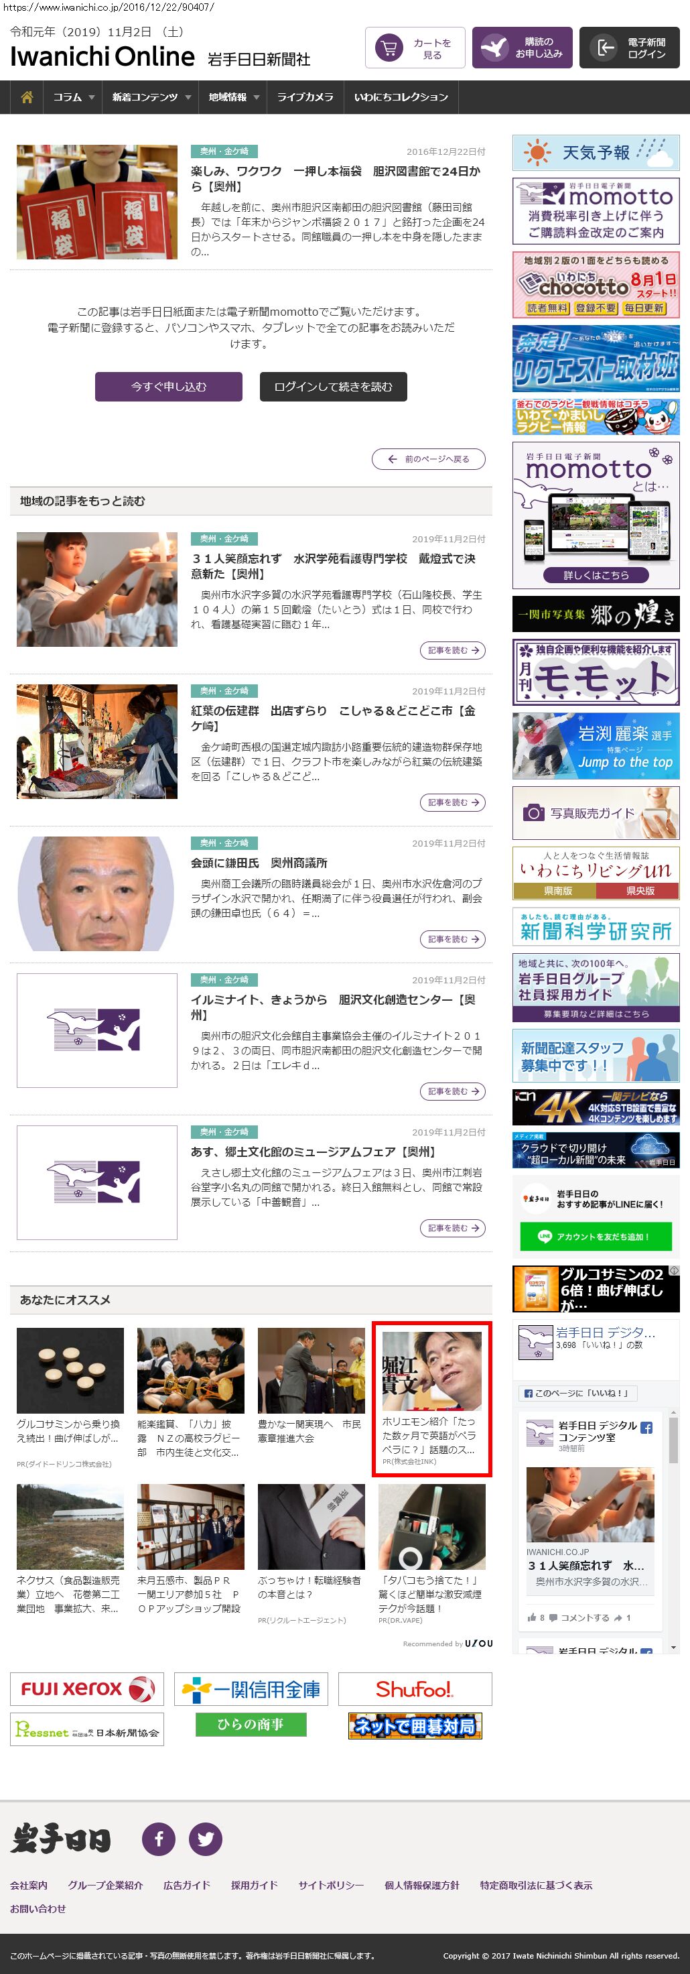Expand the コラム dropdown menu
This screenshot has height=1974, width=690.
click(74, 97)
